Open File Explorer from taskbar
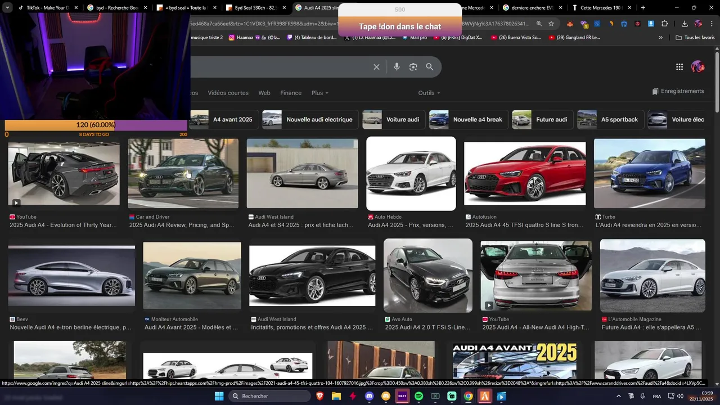This screenshot has width=720, height=405. tap(336, 396)
